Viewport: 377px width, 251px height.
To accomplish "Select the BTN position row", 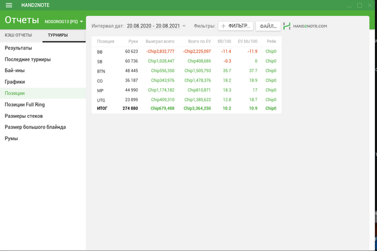I will click(x=186, y=71).
